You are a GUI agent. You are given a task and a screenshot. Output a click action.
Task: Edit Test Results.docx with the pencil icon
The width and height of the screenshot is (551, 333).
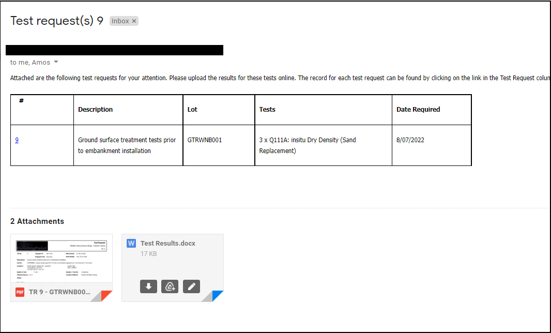[191, 286]
